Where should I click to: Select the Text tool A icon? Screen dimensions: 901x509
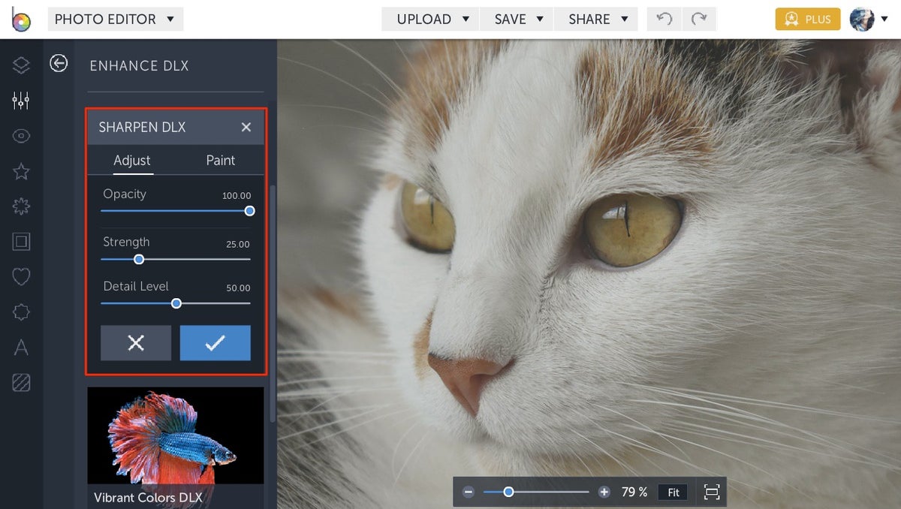[x=21, y=347]
